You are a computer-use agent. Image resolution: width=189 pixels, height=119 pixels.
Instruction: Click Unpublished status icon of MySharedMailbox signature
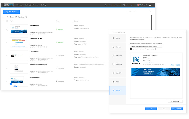point(57,68)
